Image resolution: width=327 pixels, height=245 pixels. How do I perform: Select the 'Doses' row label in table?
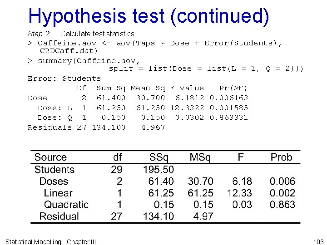tap(54, 181)
